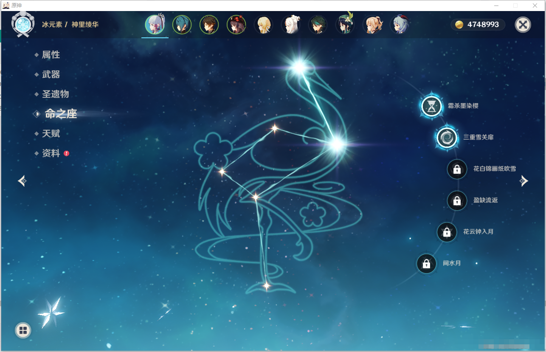546x352 pixels.
Task: Click locked 盈缺流返 constellation icon
Action: (457, 200)
